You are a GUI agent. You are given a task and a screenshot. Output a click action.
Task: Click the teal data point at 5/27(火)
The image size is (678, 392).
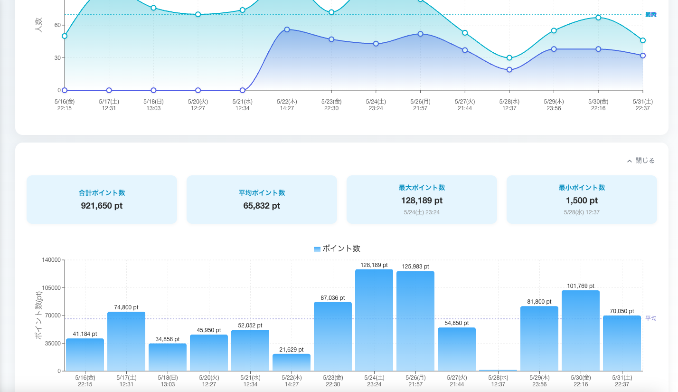pyautogui.click(x=464, y=33)
